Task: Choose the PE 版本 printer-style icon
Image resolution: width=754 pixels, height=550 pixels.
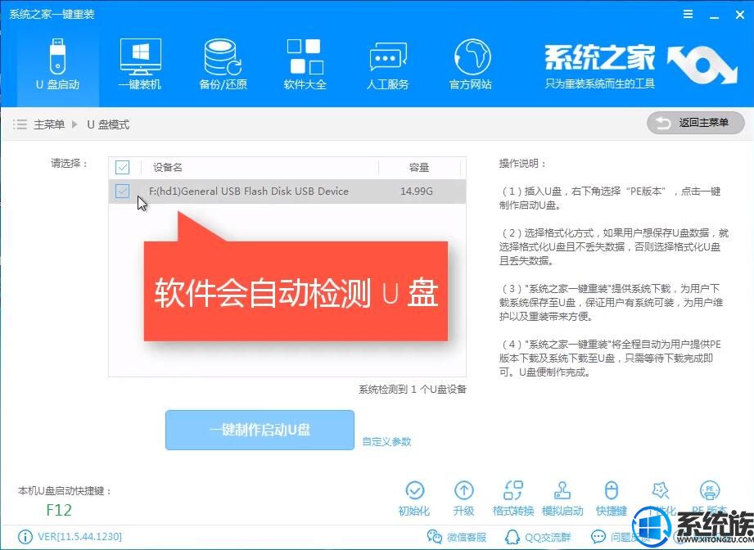Action: [x=710, y=491]
